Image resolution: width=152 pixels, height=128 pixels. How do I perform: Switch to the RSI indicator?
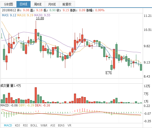(25, 125)
